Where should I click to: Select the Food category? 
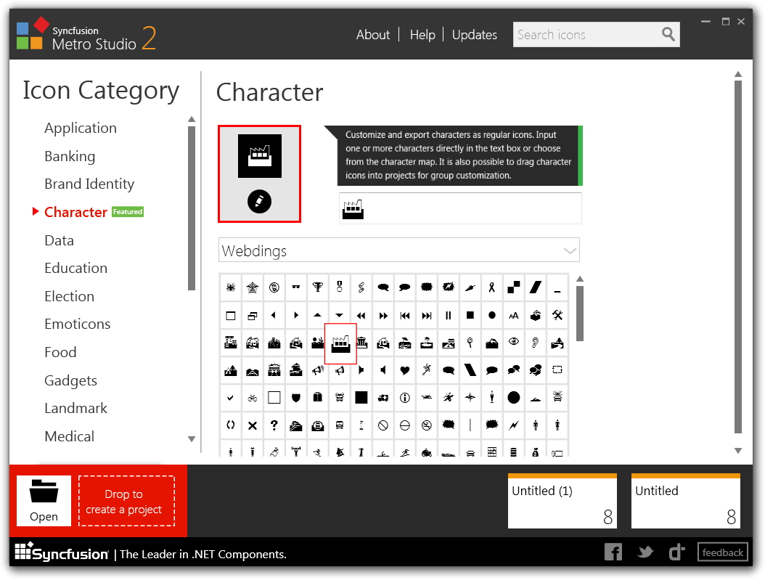coord(60,352)
